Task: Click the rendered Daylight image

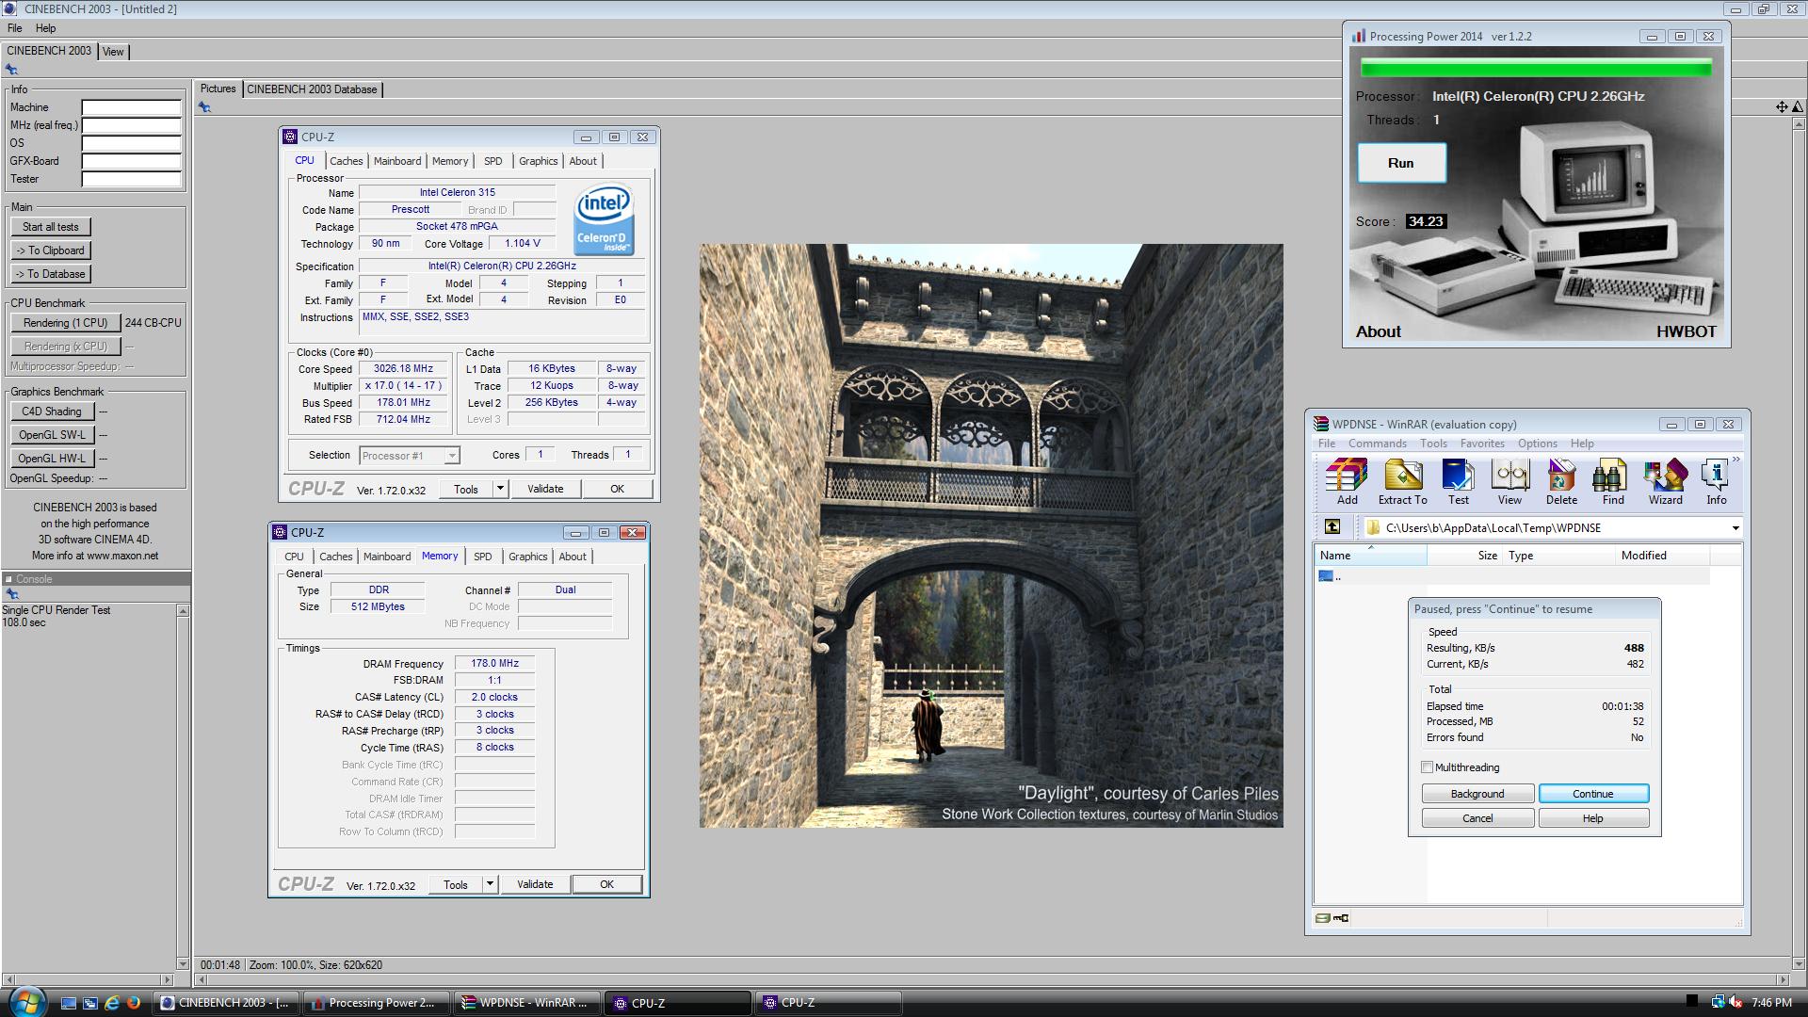Action: click(x=991, y=536)
